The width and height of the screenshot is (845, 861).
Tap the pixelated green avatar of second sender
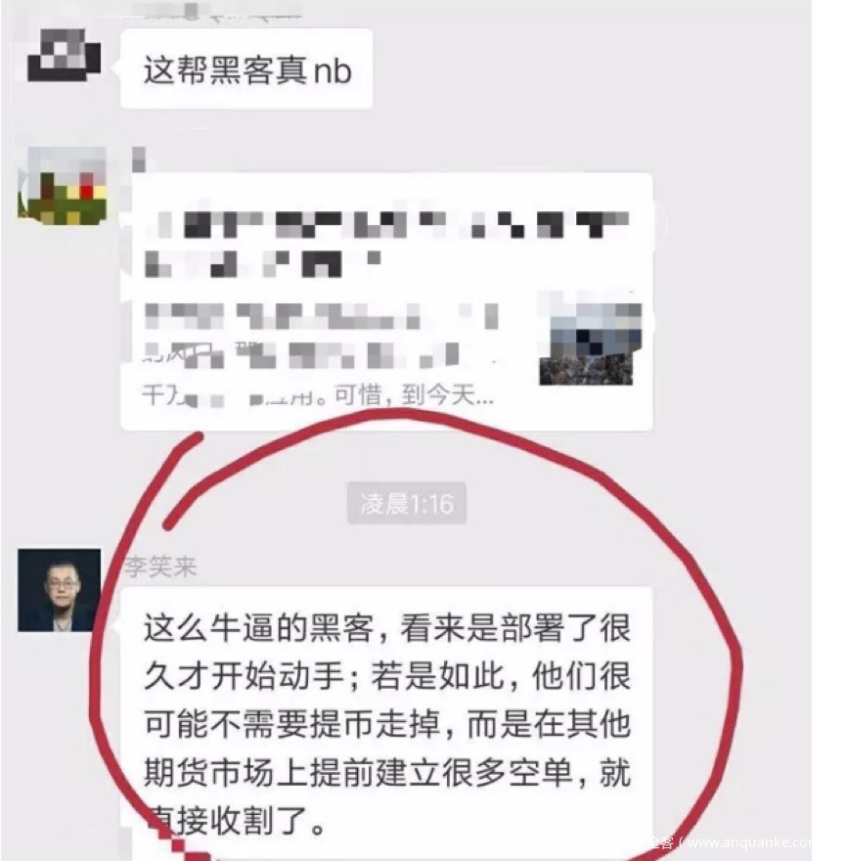[63, 186]
